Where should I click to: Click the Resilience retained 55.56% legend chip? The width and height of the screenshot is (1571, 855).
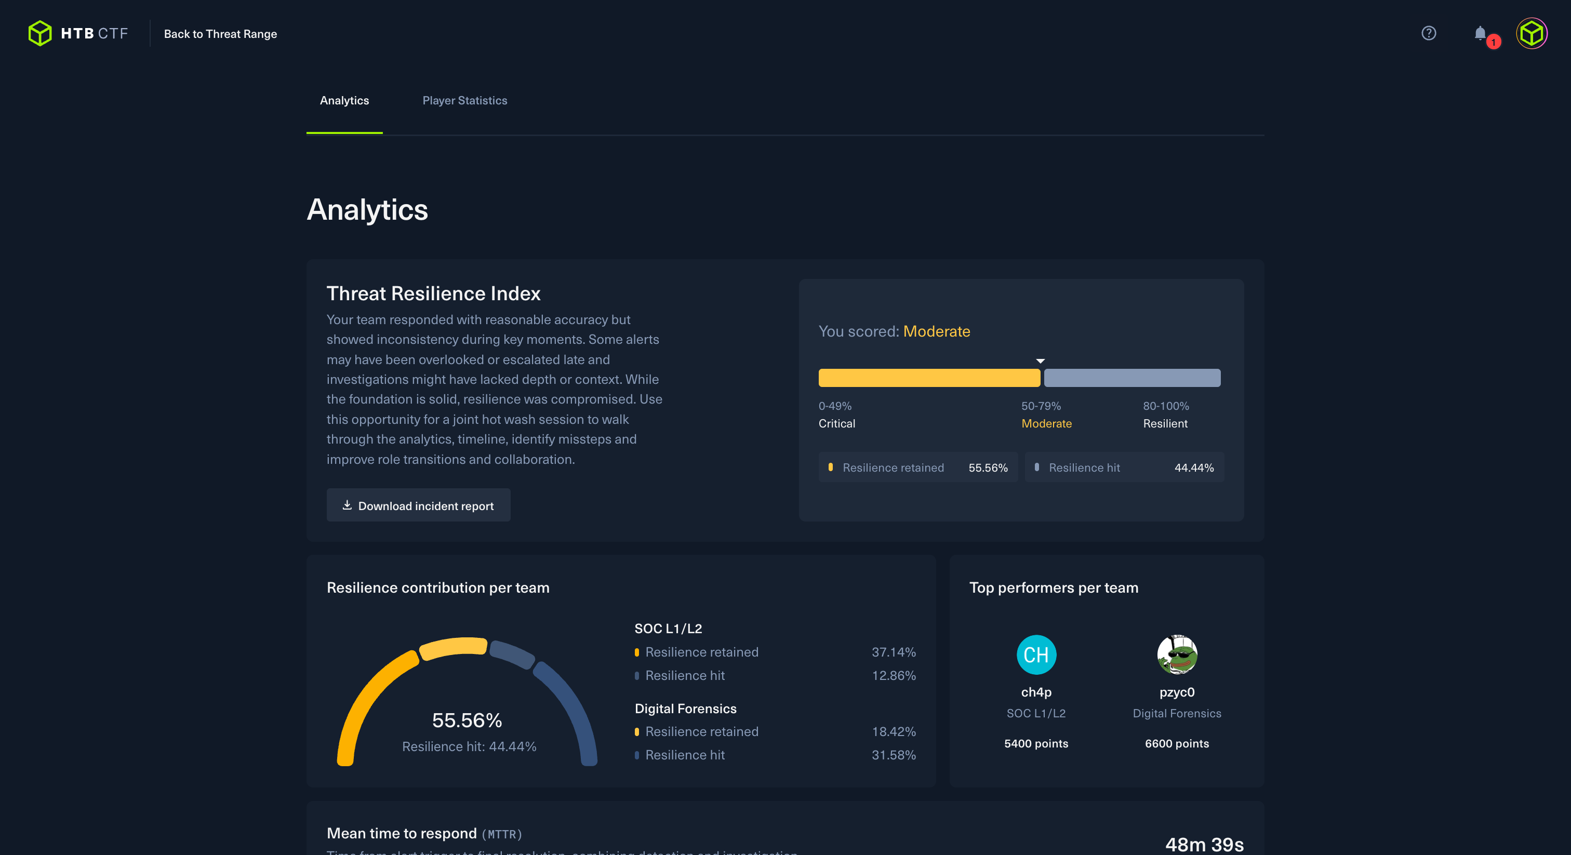(x=917, y=467)
